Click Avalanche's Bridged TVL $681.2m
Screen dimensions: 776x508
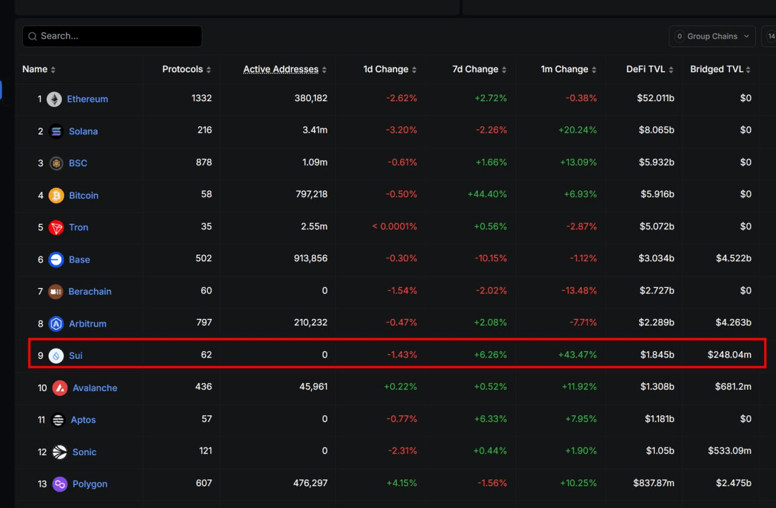pyautogui.click(x=732, y=387)
